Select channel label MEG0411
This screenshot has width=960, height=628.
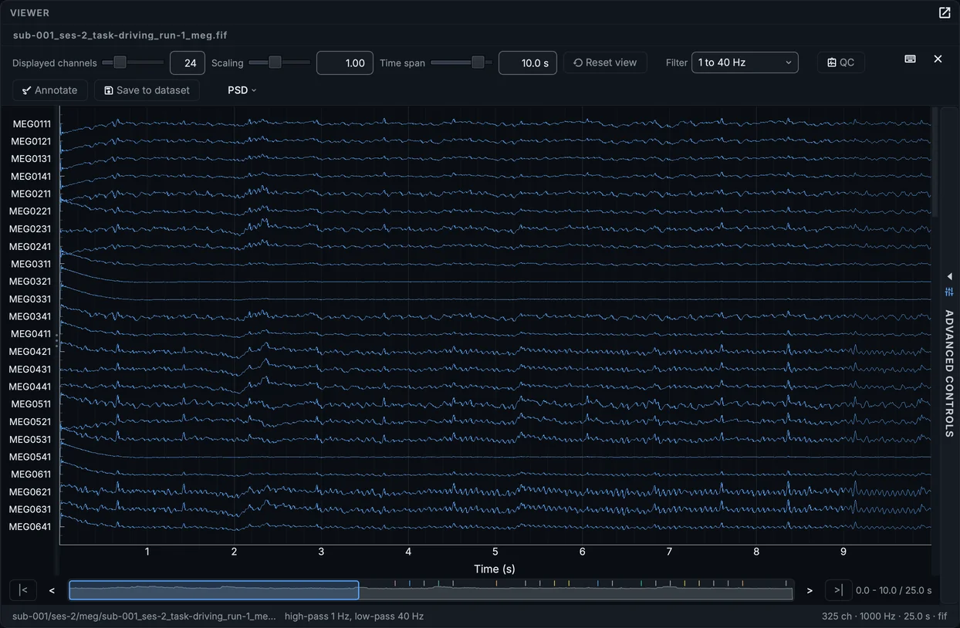click(x=32, y=334)
